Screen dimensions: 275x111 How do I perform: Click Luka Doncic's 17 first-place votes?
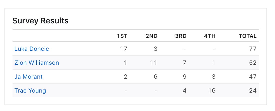click(x=124, y=49)
